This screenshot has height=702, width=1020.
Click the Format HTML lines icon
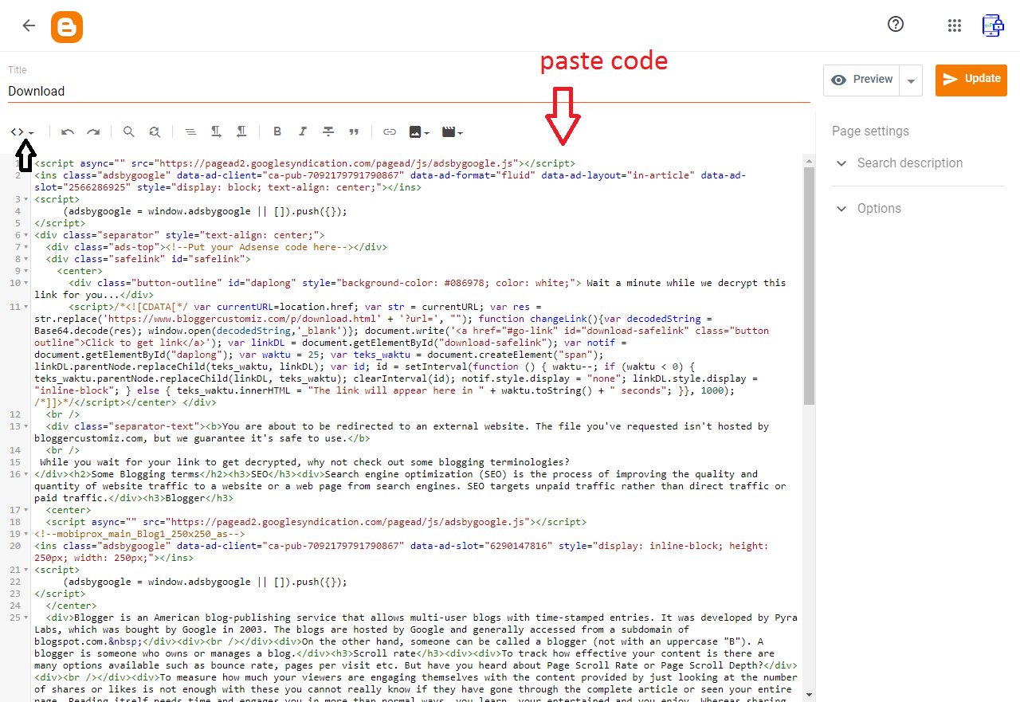coord(190,132)
